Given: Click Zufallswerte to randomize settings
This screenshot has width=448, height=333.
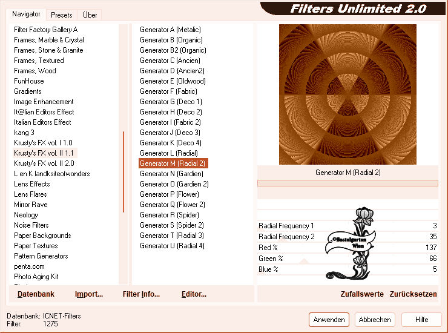Looking at the screenshot, I should coord(362,294).
